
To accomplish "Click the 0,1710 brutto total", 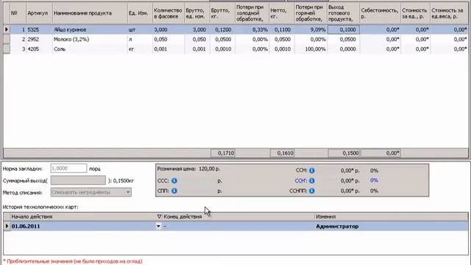I will 222,153.
